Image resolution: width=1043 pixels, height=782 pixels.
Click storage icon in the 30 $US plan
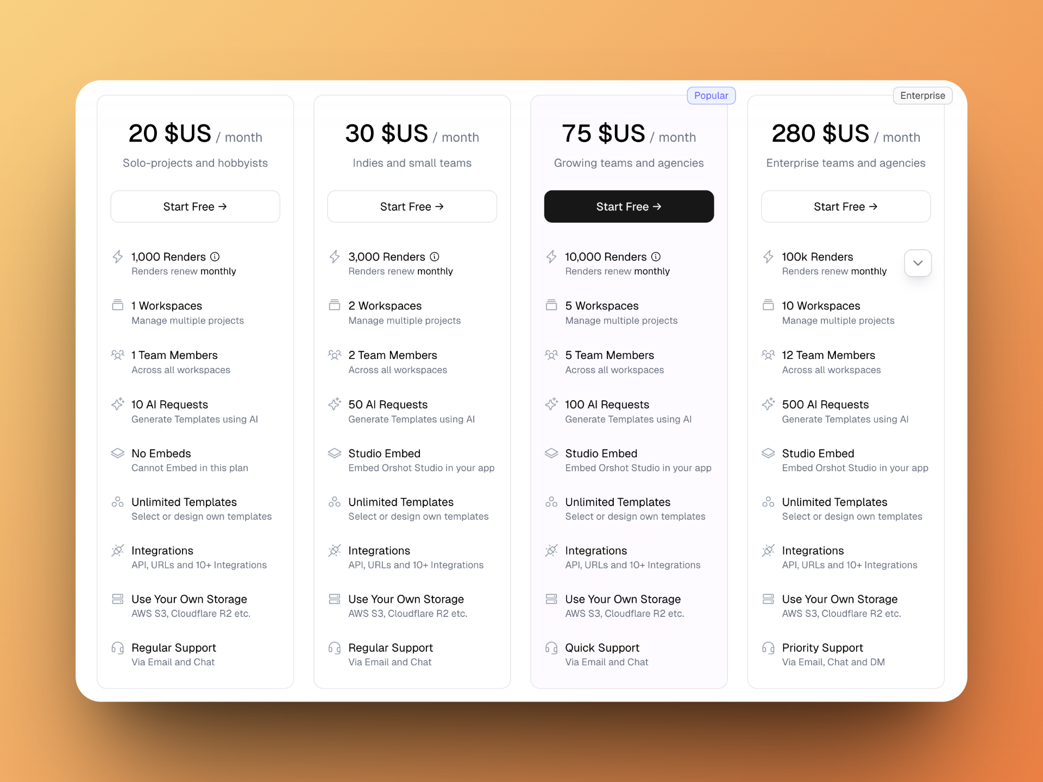[x=335, y=599]
